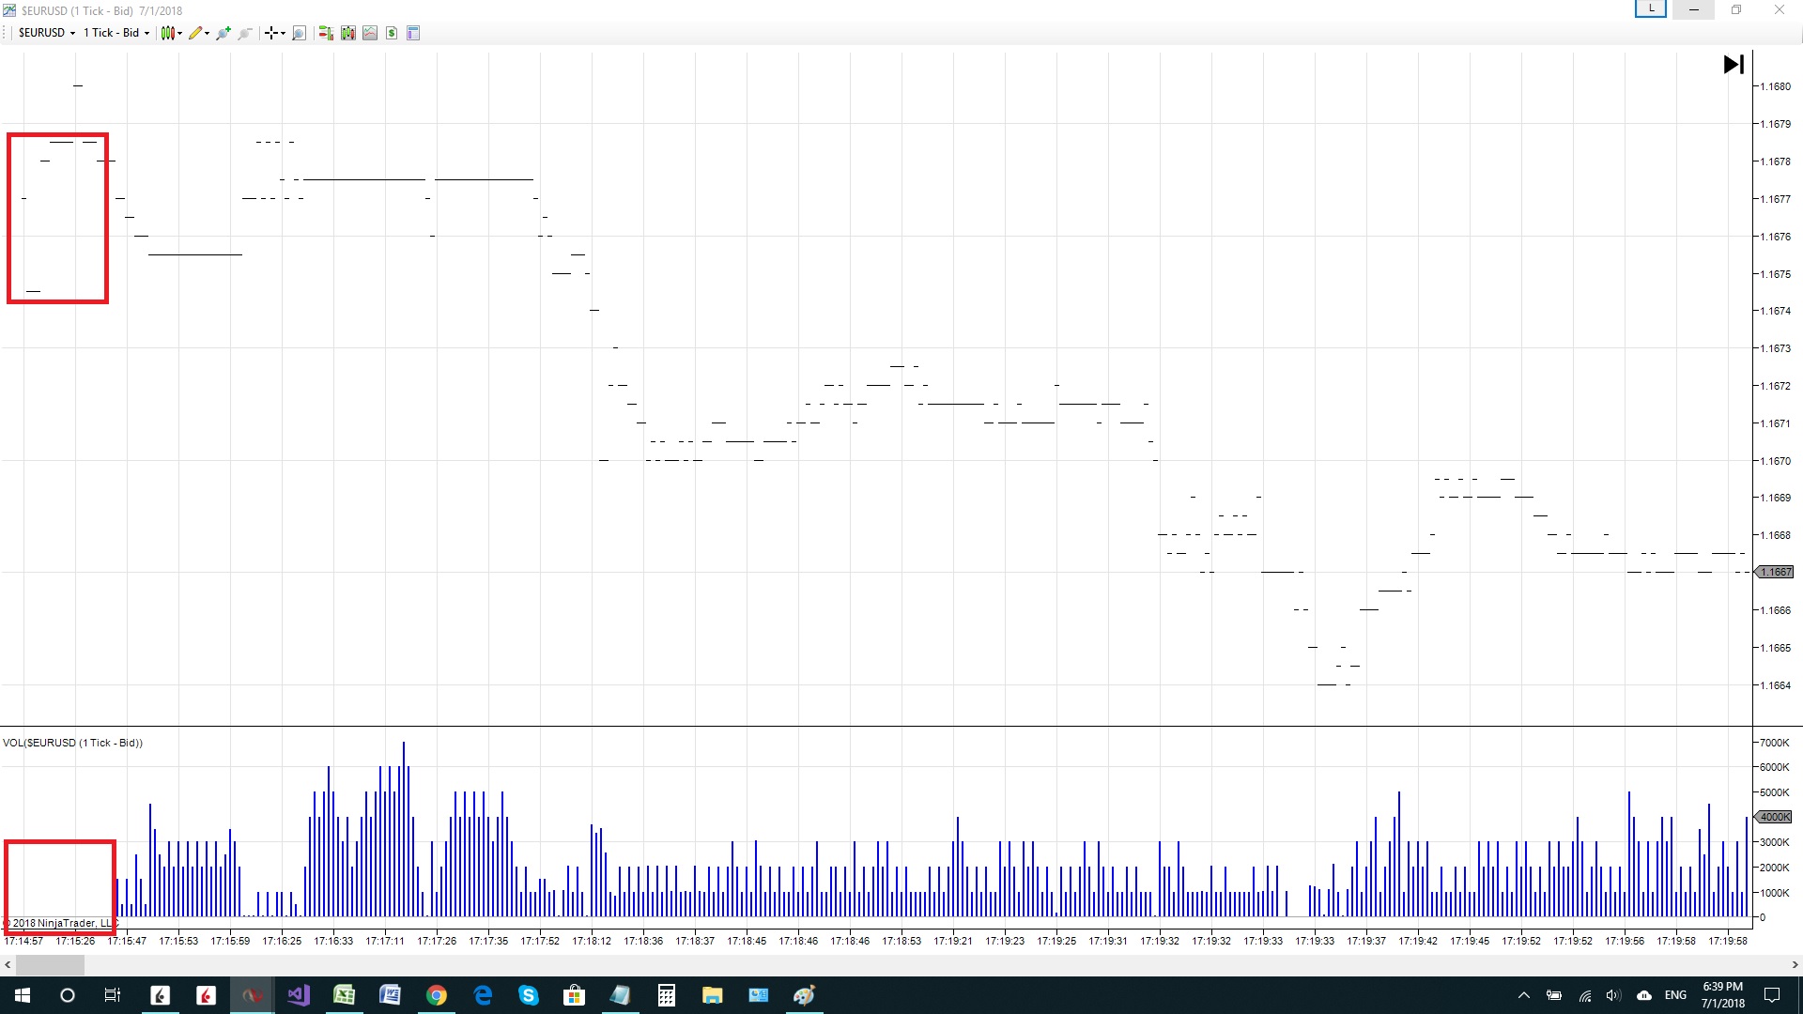The image size is (1803, 1014).
Task: Open Excel from the Windows taskbar
Action: click(x=344, y=995)
